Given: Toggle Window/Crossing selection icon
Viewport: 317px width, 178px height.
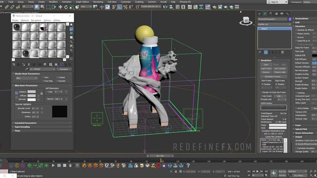Looking at the screenshot, I should [54, 7].
